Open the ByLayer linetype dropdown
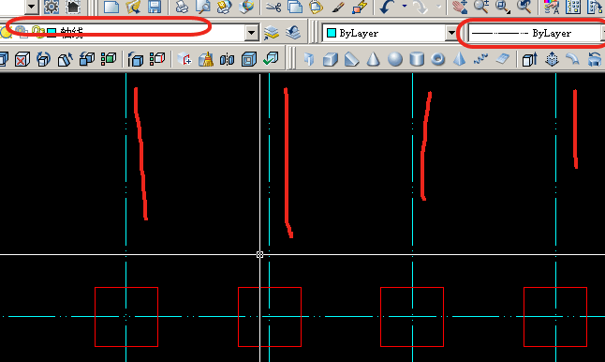605x362 pixels. pos(536,33)
